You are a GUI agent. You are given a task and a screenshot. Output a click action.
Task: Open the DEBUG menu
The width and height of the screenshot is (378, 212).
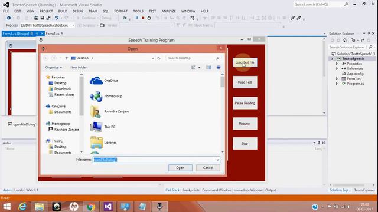[x=77, y=11]
